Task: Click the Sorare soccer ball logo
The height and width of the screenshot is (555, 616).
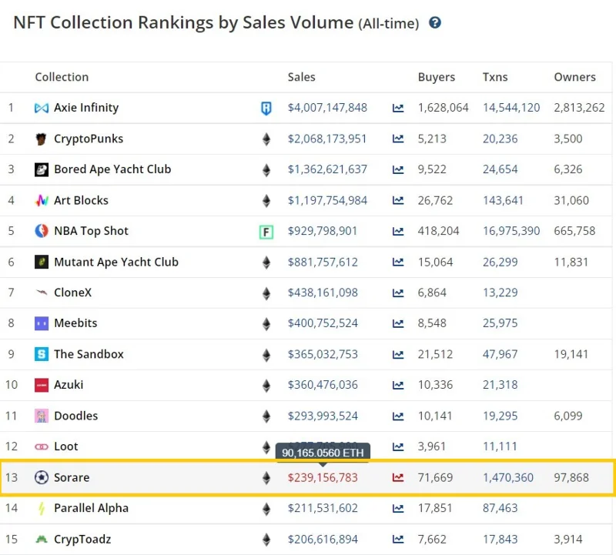Action: click(42, 477)
